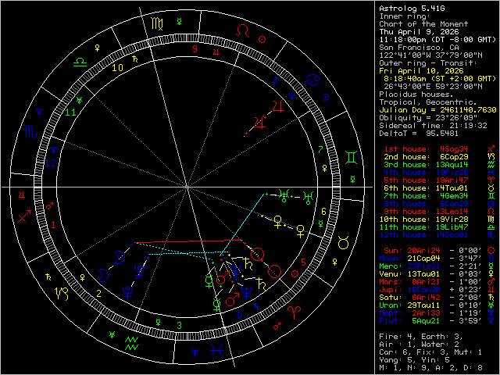Select the blue Cancer glyph on the wheel
The width and height of the screenshot is (500, 375).
(x=311, y=79)
